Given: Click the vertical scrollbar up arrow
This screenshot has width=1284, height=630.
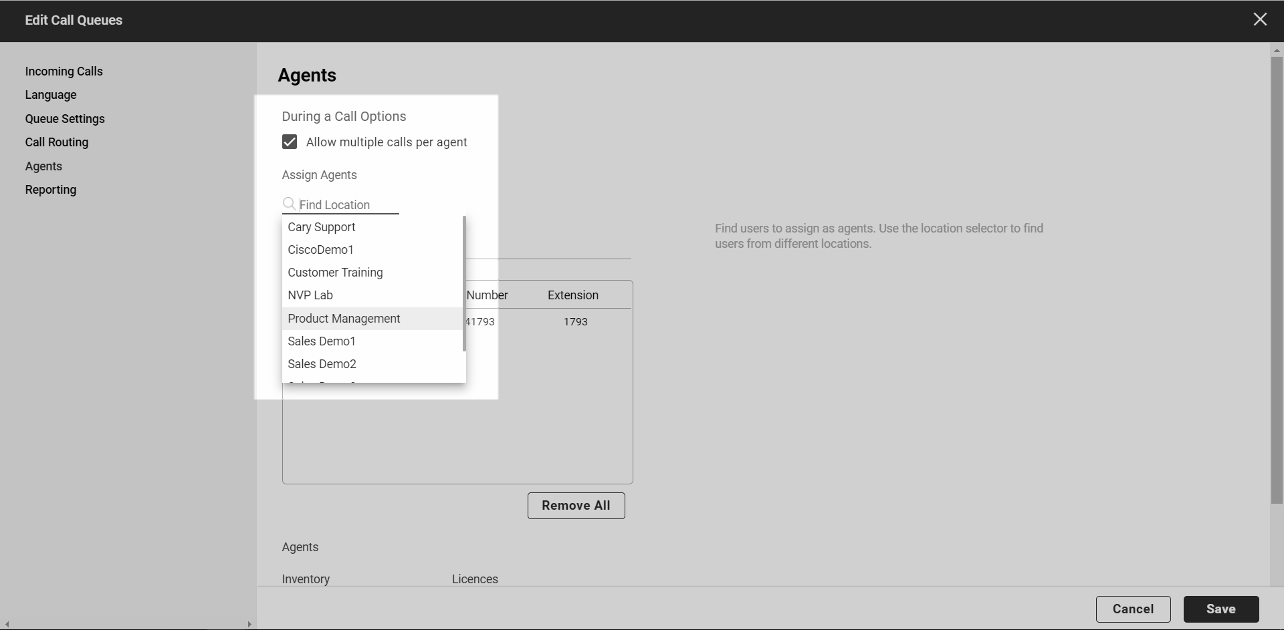Looking at the screenshot, I should pyautogui.click(x=1276, y=49).
